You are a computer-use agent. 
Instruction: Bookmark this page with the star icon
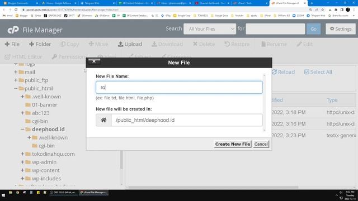(322, 10)
